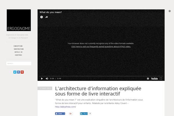The height and width of the screenshot is (116, 174).
Task: Play the YouTube video
Action: (x=42, y=79)
